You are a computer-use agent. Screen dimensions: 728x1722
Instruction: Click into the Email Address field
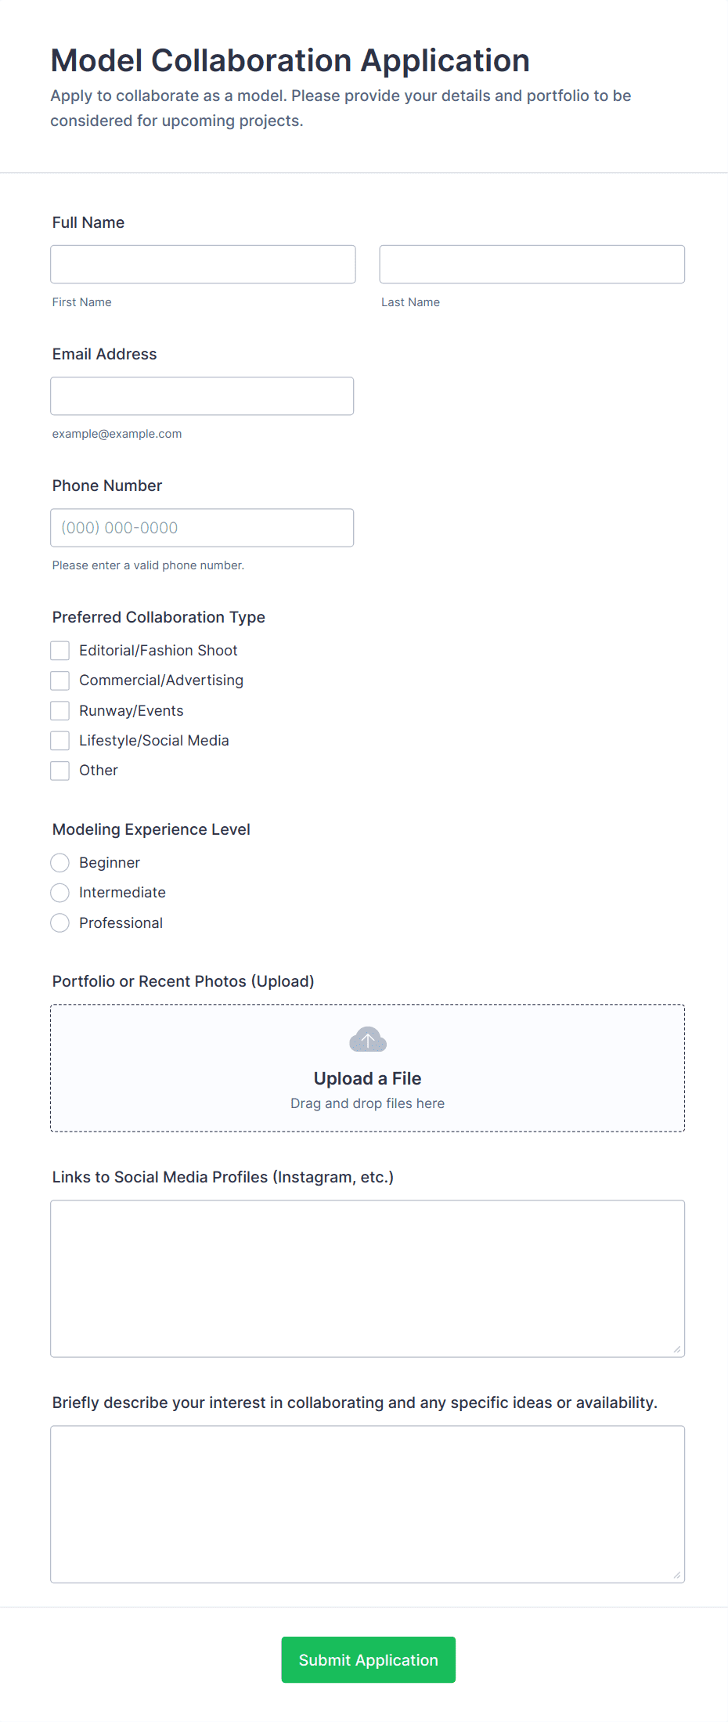point(202,396)
